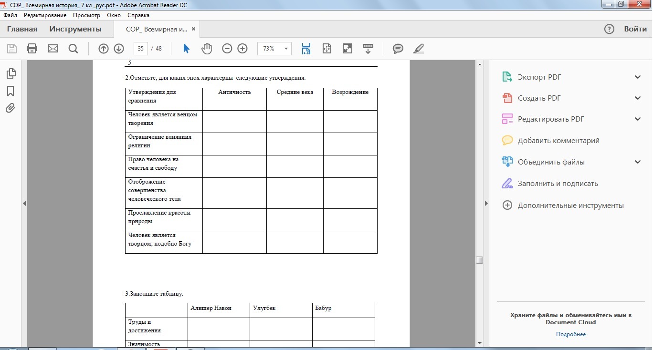Open Редактировать PDF tool

(551, 119)
